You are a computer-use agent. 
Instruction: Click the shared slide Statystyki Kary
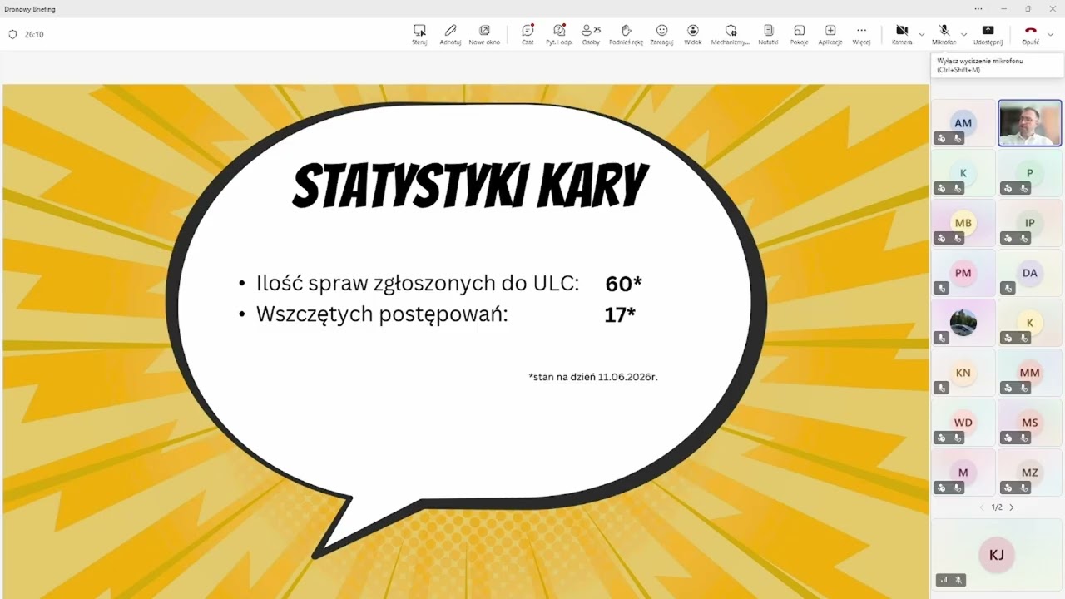coord(466,341)
